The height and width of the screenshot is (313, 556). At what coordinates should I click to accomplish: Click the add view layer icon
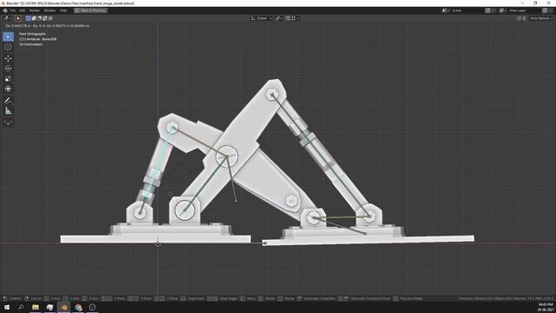click(545, 10)
